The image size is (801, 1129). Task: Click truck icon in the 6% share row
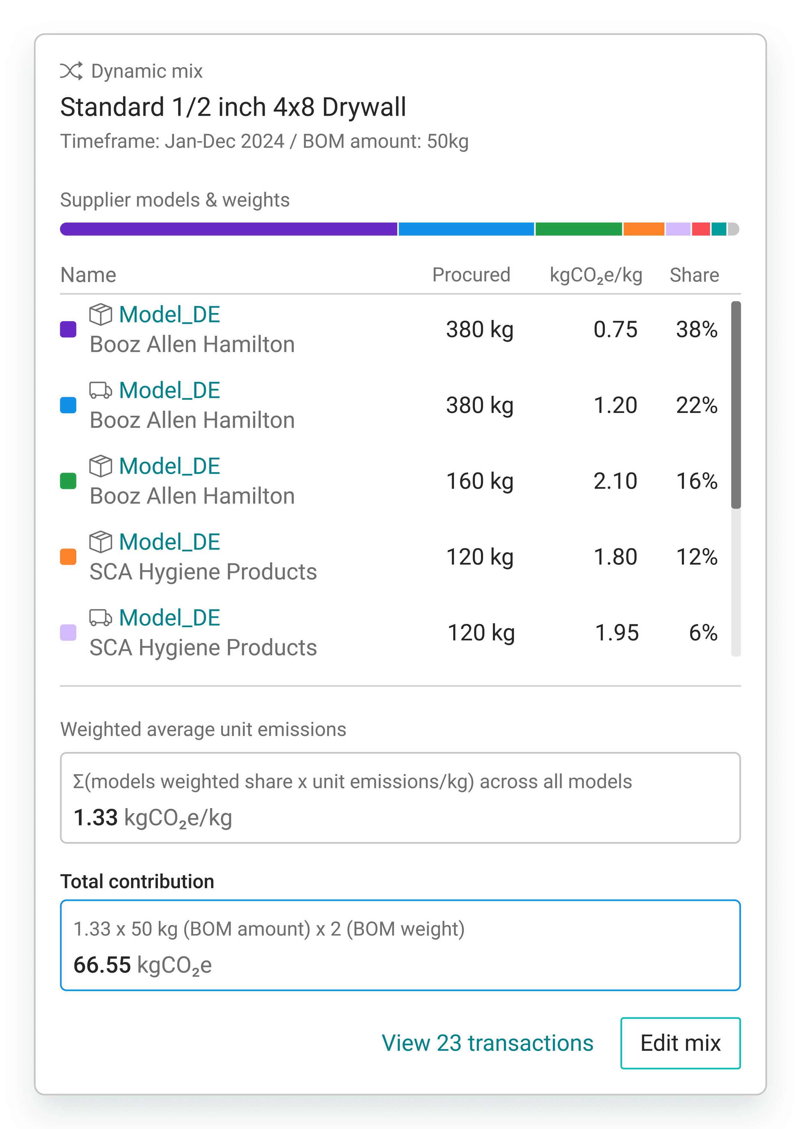101,618
